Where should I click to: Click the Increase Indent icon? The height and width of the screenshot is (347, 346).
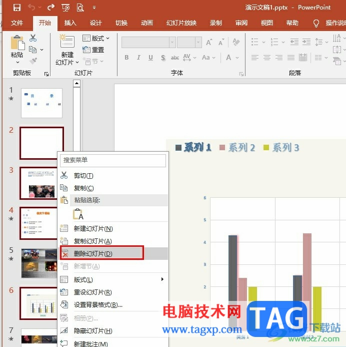click(x=306, y=42)
